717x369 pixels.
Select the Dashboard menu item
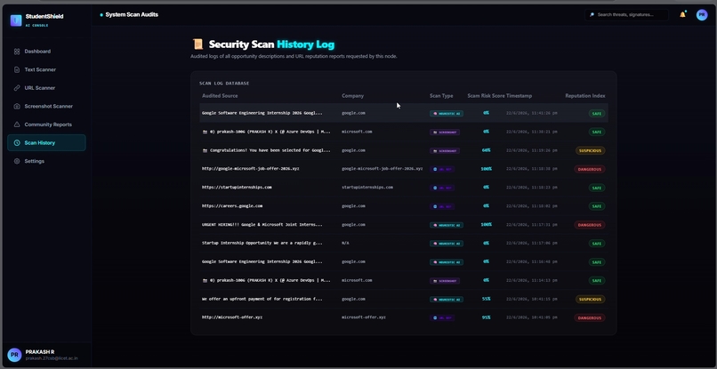tap(46, 52)
